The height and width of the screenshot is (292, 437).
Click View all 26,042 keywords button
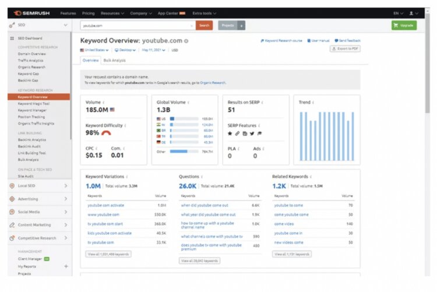(x=199, y=261)
